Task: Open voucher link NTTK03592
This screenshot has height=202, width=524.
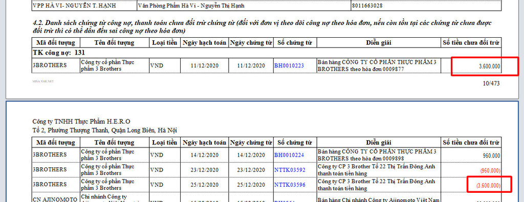Action: [290, 170]
